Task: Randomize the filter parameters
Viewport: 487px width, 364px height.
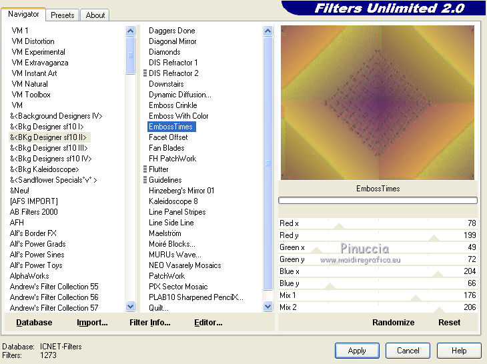Action: (x=393, y=323)
